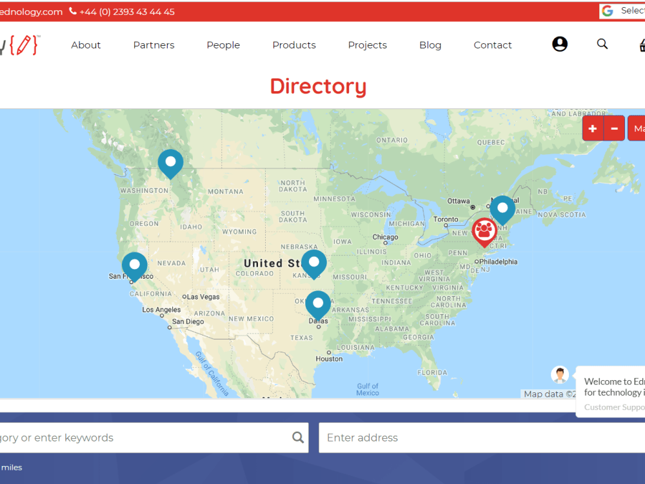Zoom out on the map

613,128
